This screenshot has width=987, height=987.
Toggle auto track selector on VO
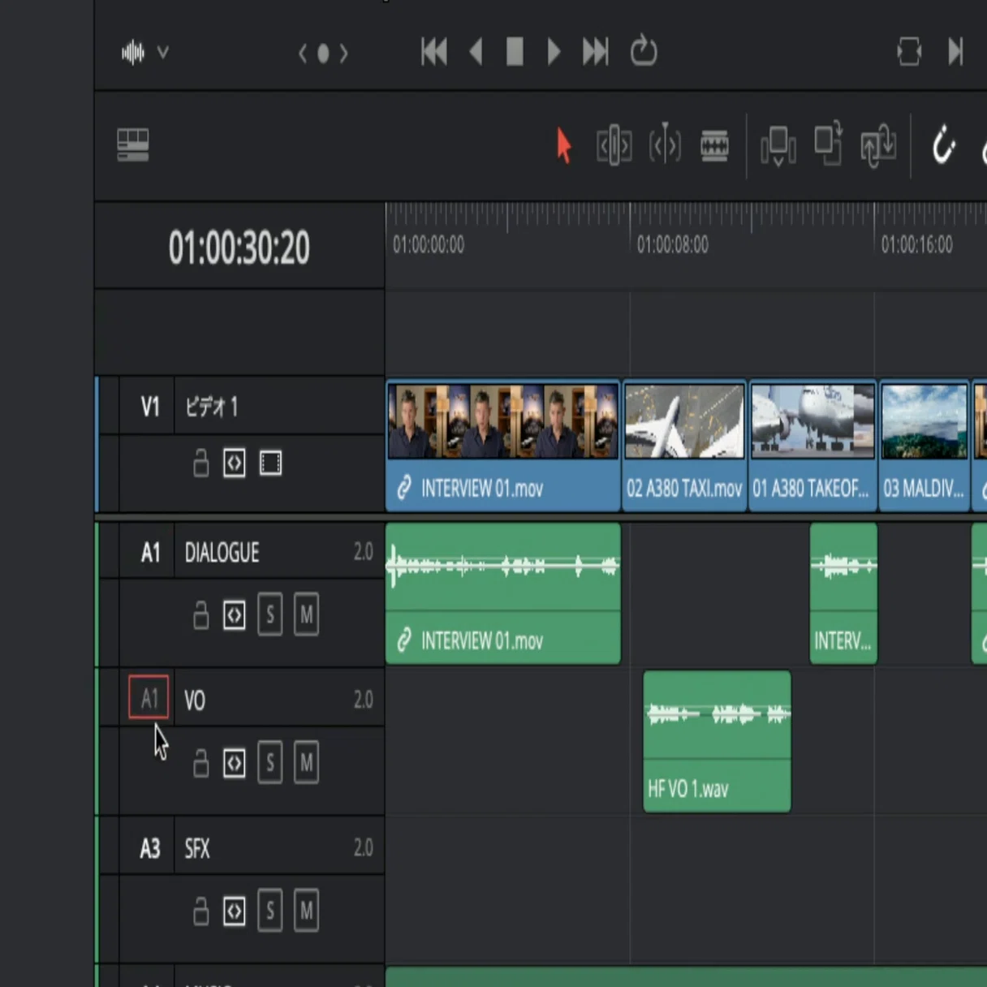tap(234, 763)
